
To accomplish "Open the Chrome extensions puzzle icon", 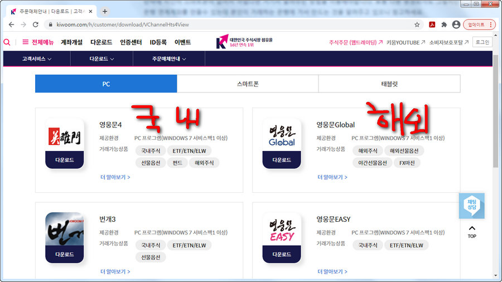I will [x=444, y=25].
